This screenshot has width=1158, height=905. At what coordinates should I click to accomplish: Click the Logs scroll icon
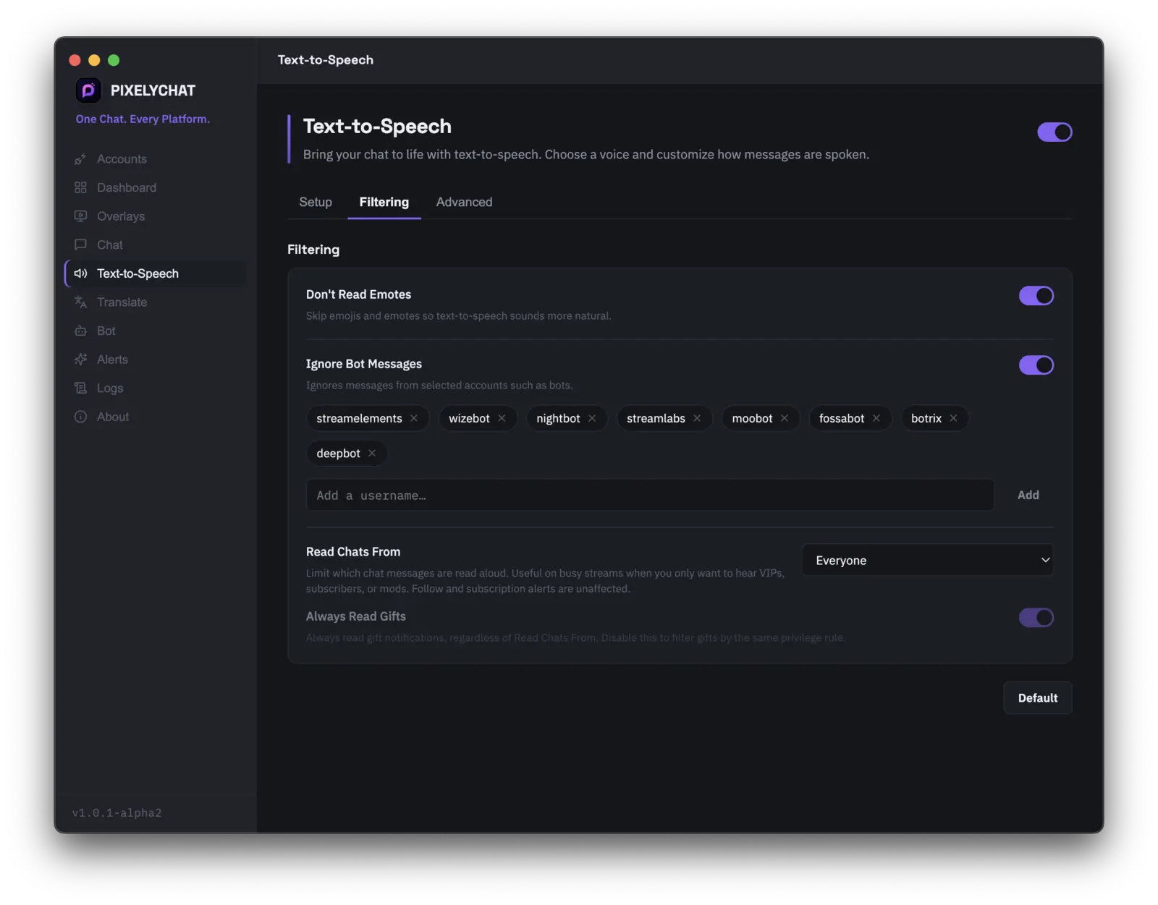click(80, 388)
